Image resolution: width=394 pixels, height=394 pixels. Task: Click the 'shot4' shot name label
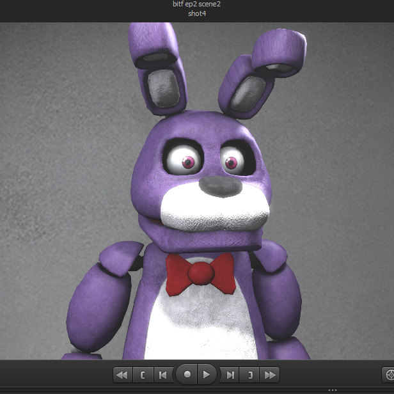[197, 13]
